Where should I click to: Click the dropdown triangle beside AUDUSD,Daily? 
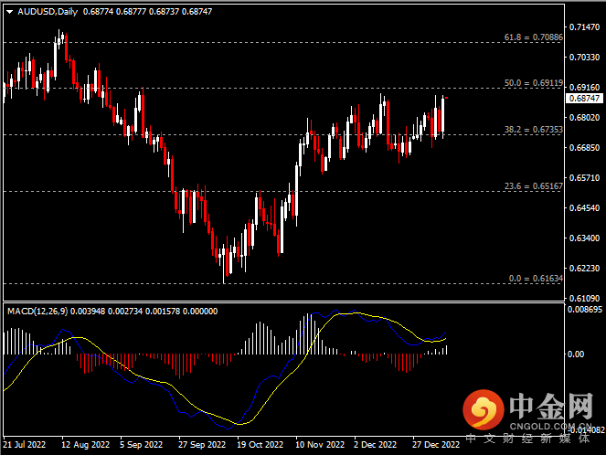tap(9, 10)
